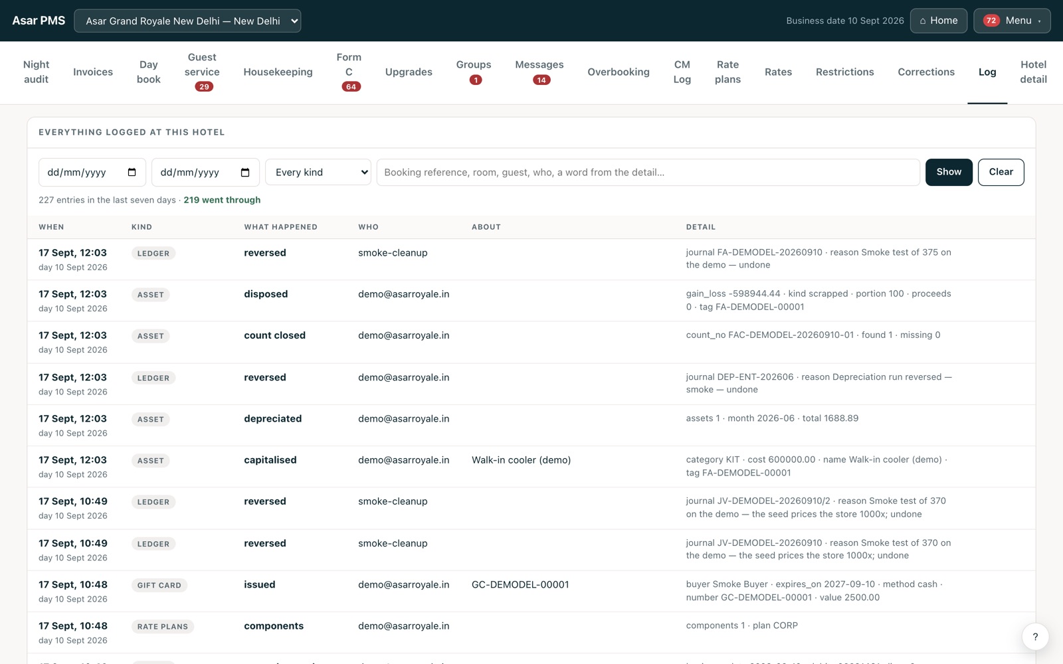Click the Groups 1 badge
1063x664 pixels.
click(475, 80)
